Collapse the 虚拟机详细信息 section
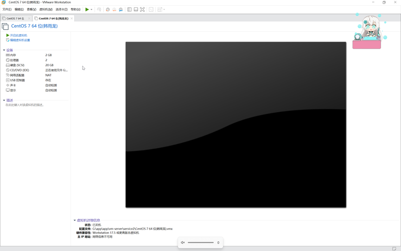401x251 pixels. 75,220
